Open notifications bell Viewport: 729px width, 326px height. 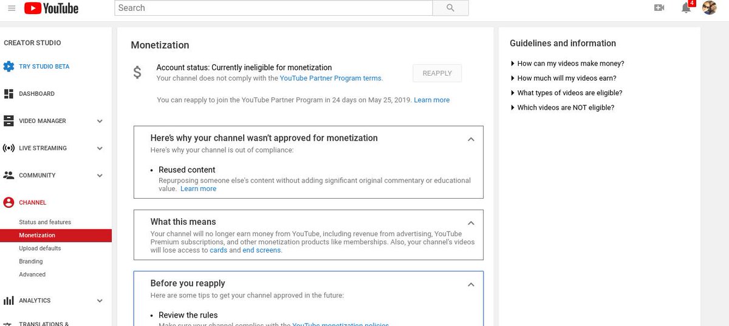(686, 8)
